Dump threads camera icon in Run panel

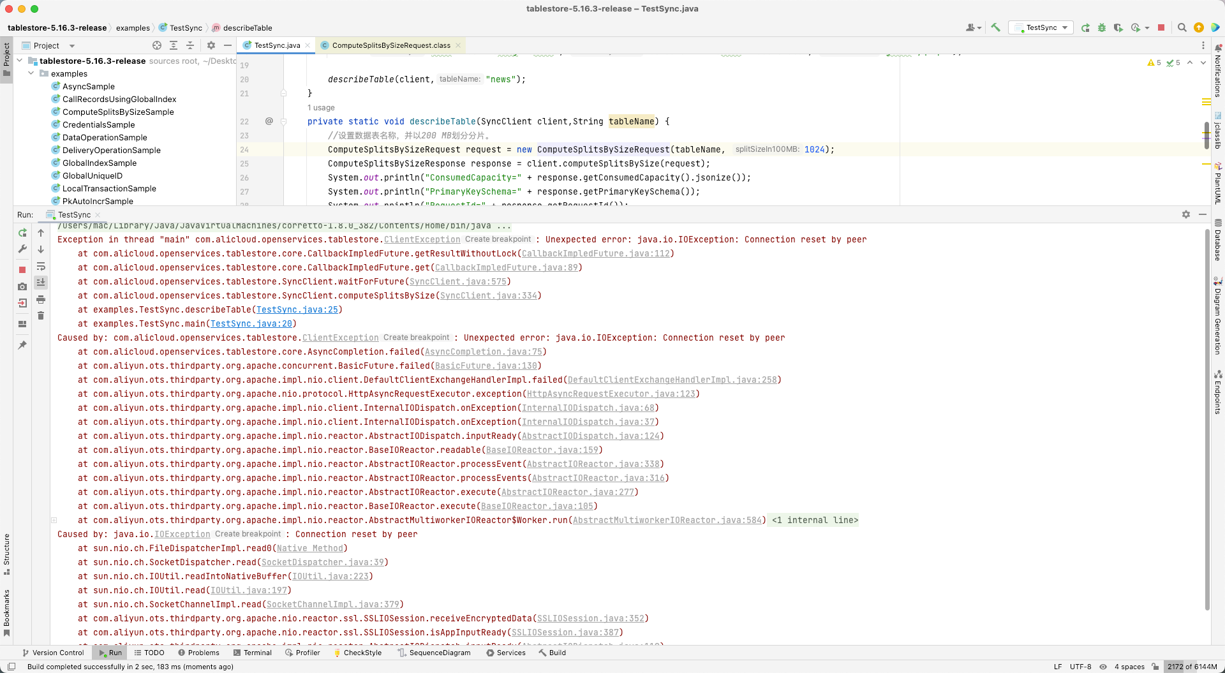(x=22, y=286)
